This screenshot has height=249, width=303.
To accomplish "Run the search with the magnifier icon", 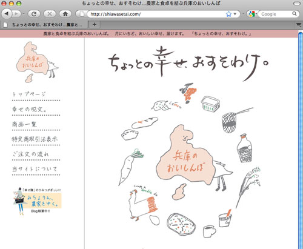I will click(x=295, y=14).
